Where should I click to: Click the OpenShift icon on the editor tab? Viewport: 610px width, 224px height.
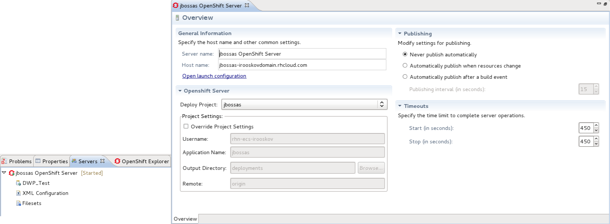point(175,5)
